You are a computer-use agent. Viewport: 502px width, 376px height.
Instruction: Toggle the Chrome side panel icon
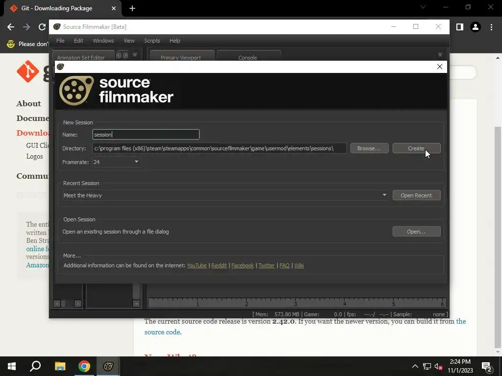click(460, 27)
